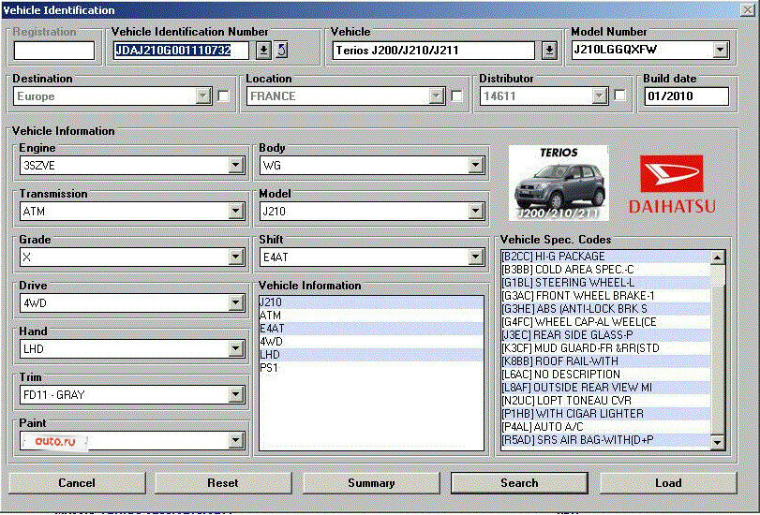Click the spec codes scroll up arrow

coord(718,257)
